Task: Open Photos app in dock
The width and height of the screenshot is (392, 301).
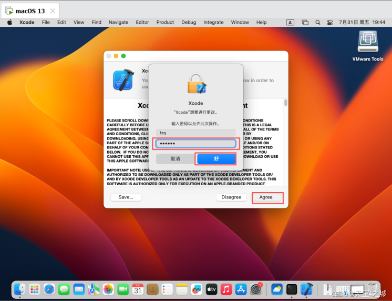Action: coord(108,289)
